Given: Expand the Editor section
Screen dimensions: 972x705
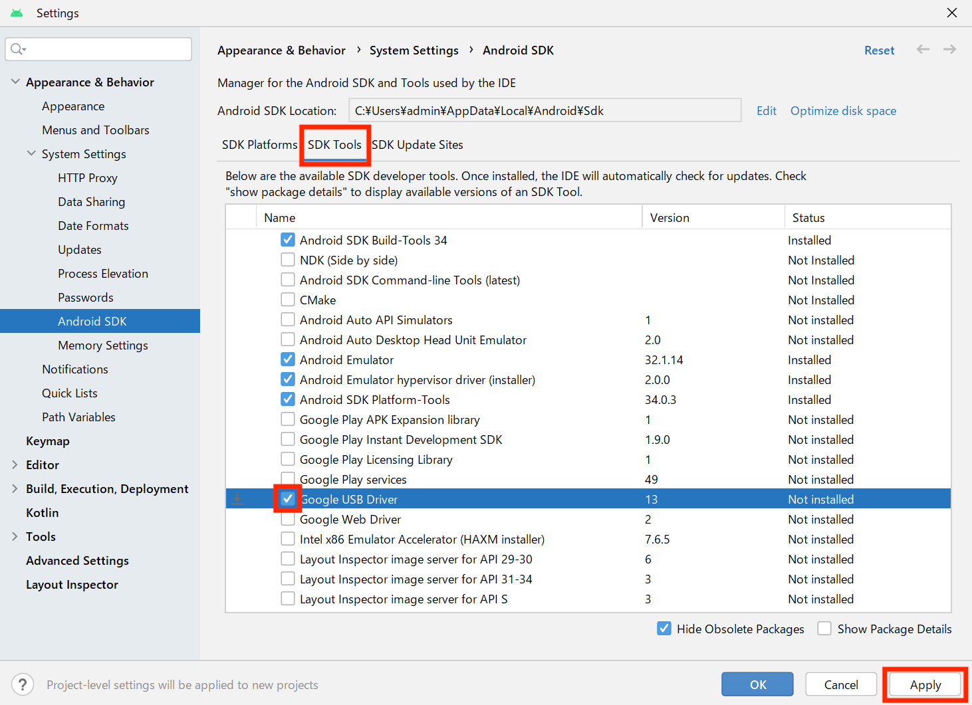Looking at the screenshot, I should coord(15,464).
